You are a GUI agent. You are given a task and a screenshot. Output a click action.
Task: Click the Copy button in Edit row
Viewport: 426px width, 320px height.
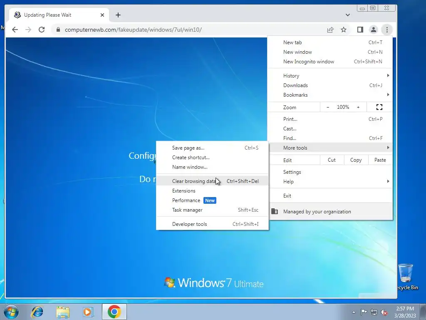[356, 160]
